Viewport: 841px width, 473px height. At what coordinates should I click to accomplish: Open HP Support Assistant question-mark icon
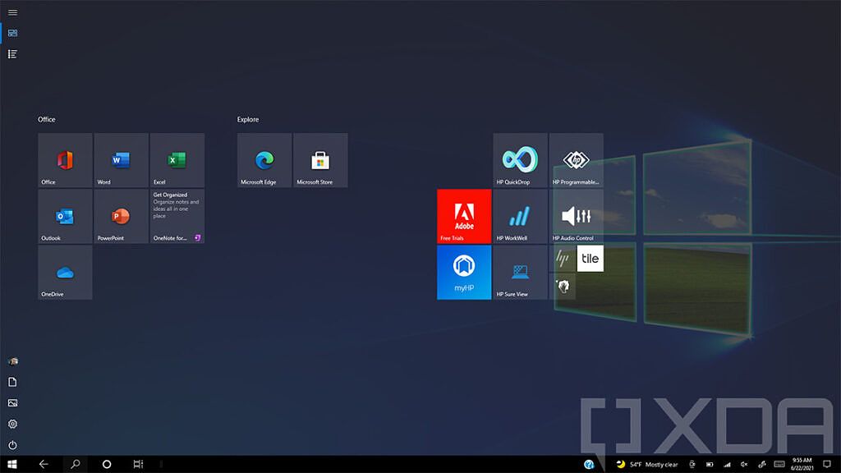coord(589,465)
